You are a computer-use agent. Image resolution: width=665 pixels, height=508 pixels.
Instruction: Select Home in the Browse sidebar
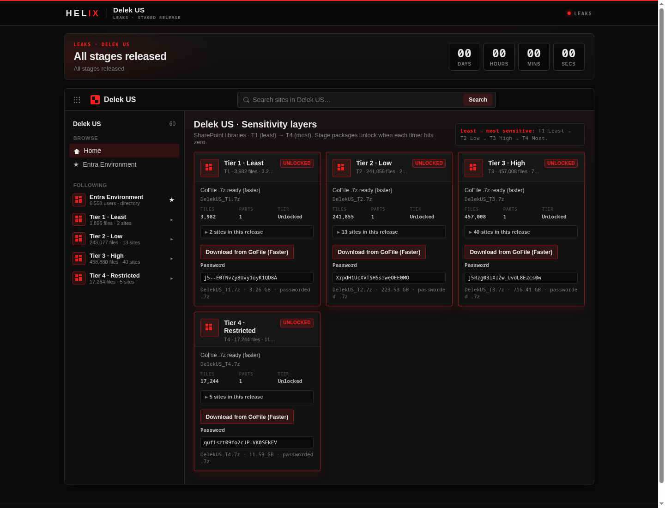(124, 151)
